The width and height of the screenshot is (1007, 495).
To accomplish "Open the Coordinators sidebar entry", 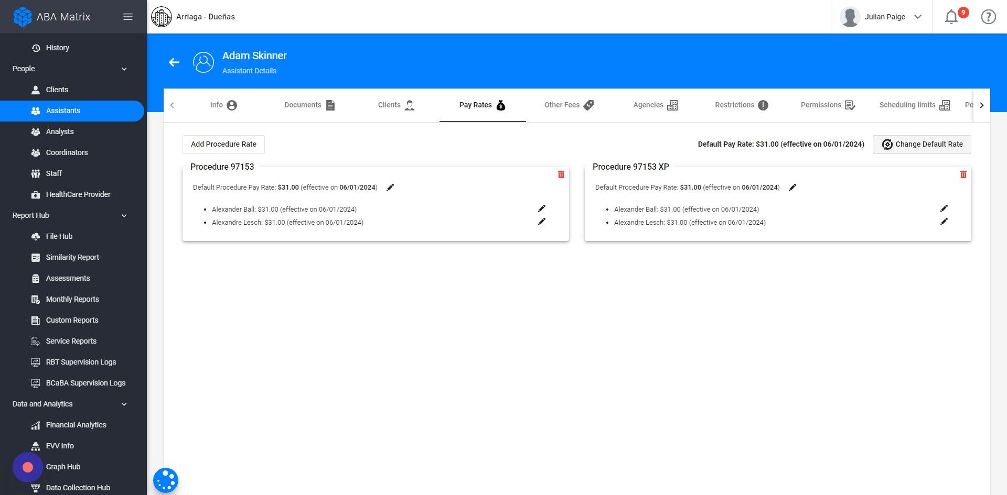I will tap(67, 152).
